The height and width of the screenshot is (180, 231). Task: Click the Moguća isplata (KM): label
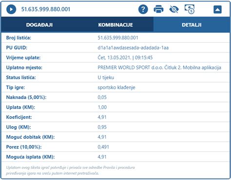click(x=30, y=157)
